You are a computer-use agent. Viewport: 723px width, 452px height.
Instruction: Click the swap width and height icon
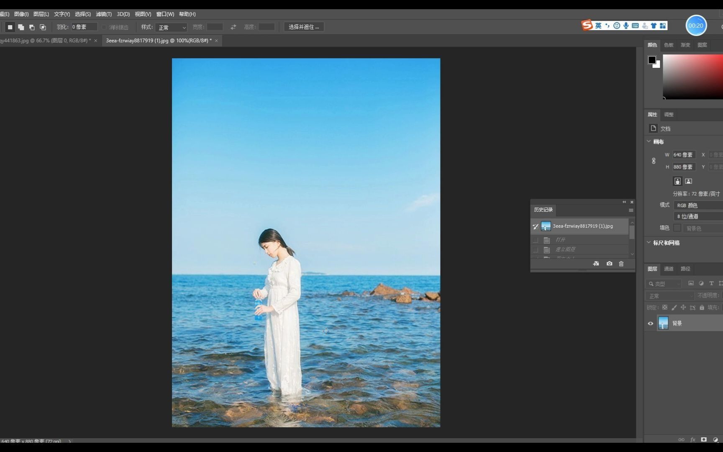click(233, 27)
